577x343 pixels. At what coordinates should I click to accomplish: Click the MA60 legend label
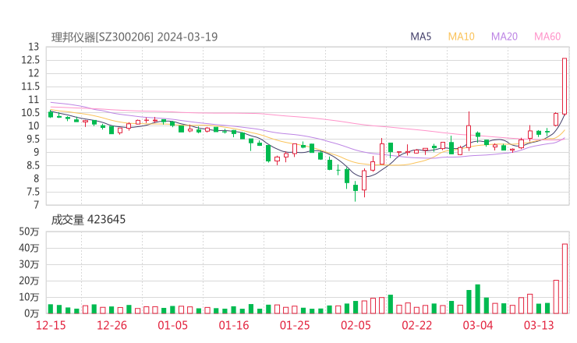click(x=547, y=37)
